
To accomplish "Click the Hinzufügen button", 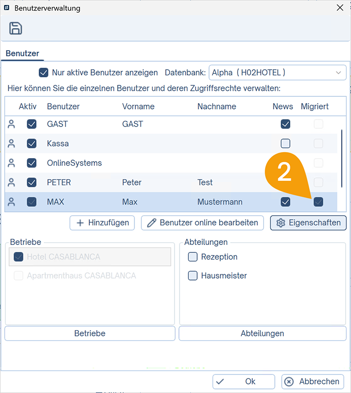I will tap(102, 223).
